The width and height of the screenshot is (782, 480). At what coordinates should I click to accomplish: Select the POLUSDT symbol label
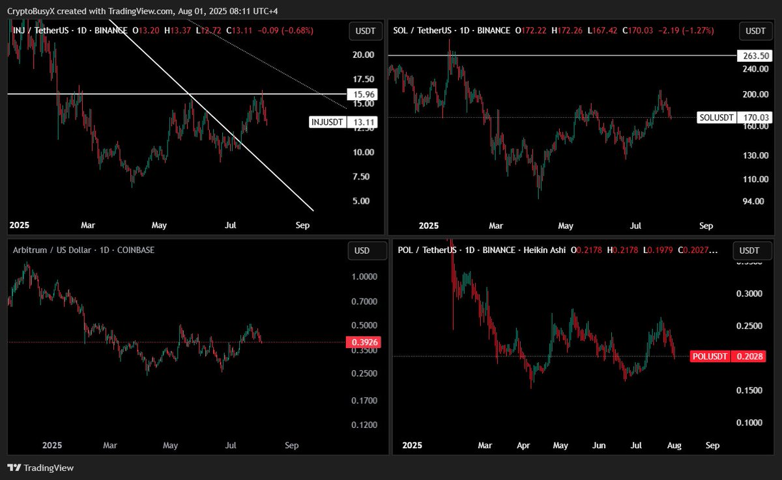pyautogui.click(x=712, y=356)
